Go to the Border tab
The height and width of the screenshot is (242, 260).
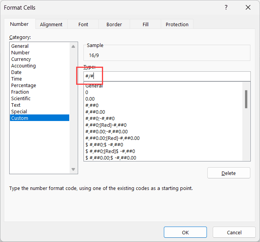click(x=114, y=24)
